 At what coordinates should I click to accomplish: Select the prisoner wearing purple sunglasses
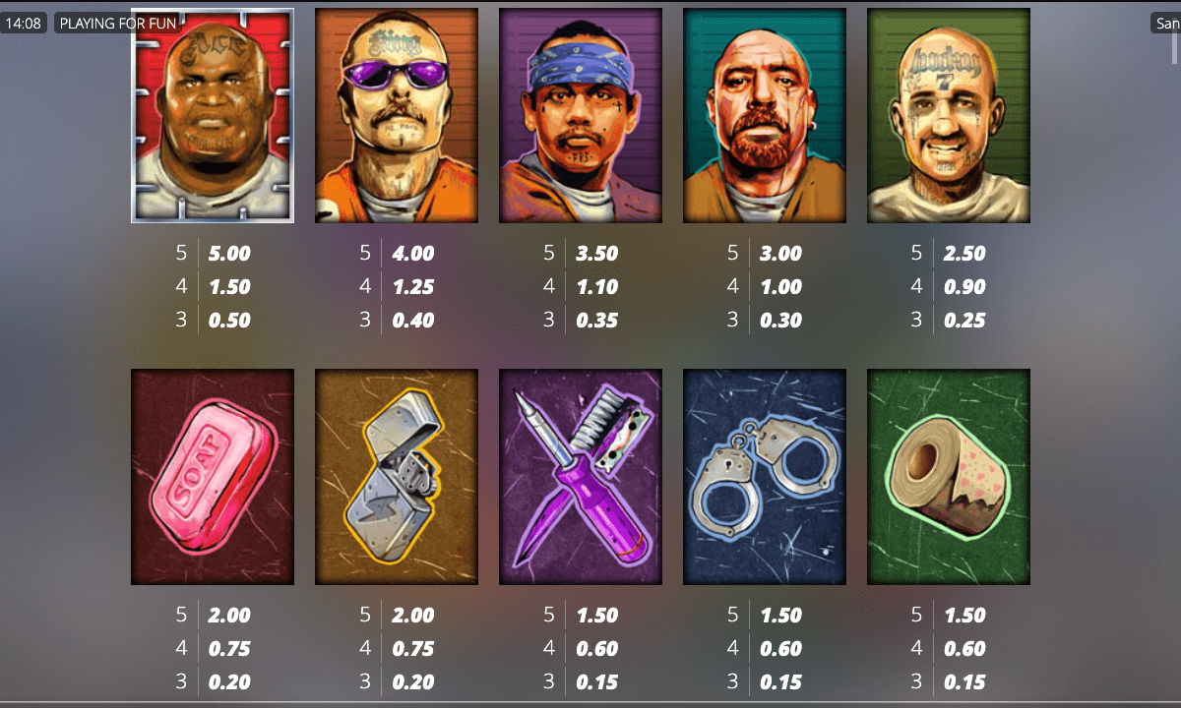(397, 115)
